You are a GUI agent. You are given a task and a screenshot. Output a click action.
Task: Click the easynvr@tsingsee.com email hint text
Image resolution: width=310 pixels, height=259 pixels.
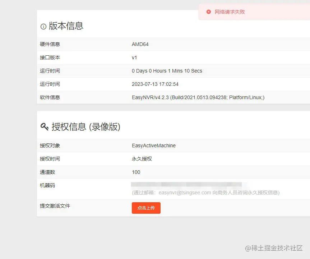tap(205, 193)
